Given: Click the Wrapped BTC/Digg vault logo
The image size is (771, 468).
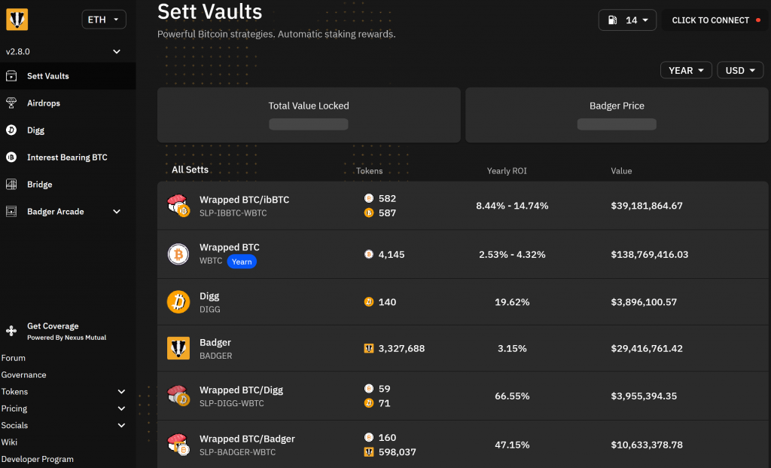Looking at the screenshot, I should coord(178,396).
